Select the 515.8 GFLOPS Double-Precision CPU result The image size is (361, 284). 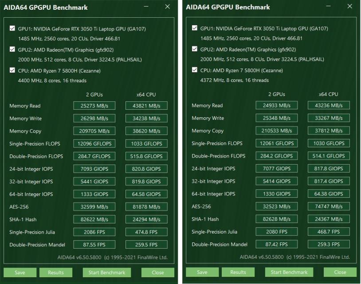click(x=146, y=156)
